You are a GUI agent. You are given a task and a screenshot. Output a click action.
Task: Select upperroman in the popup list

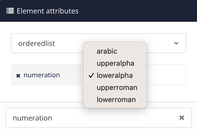click(x=117, y=87)
